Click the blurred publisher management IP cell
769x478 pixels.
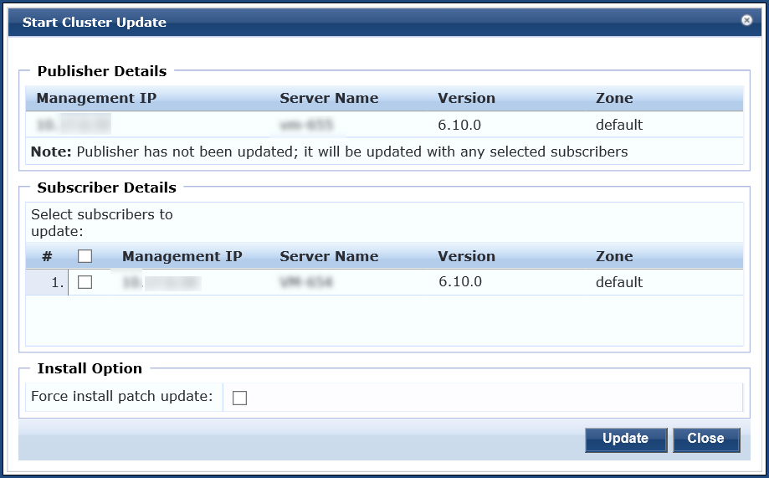74,125
